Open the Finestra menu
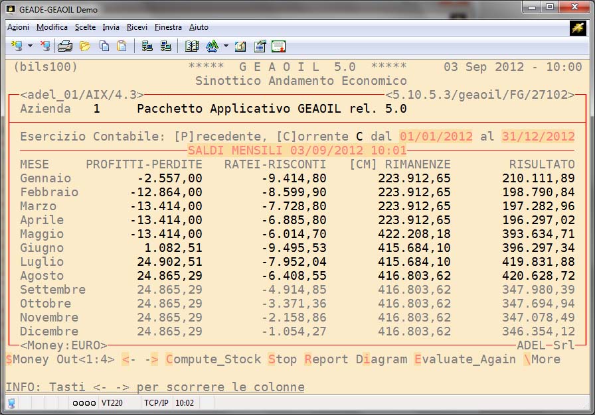This screenshot has height=415, width=595. pos(168,27)
